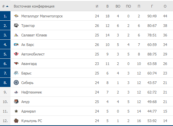
Task: Click the Салават Юлаев team logo
Action: tap(16, 35)
